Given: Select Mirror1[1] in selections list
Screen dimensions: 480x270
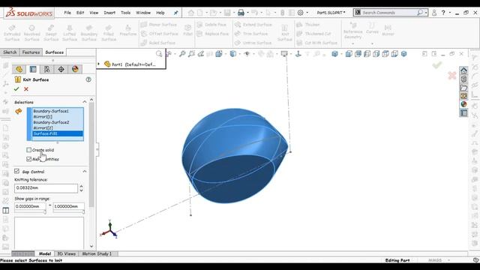Looking at the screenshot, I should [x=58, y=117].
